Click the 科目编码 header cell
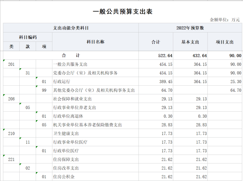Screen dimensions: 243x181 (28, 37)
